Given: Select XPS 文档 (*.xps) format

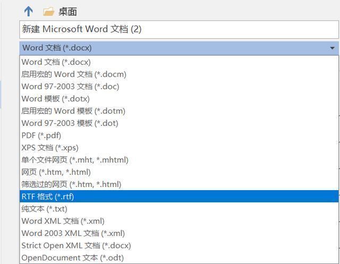Looking at the screenshot, I should tap(179, 148).
